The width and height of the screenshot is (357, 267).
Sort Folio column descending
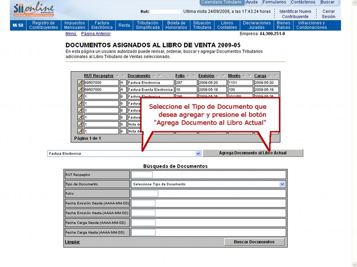coord(194,76)
